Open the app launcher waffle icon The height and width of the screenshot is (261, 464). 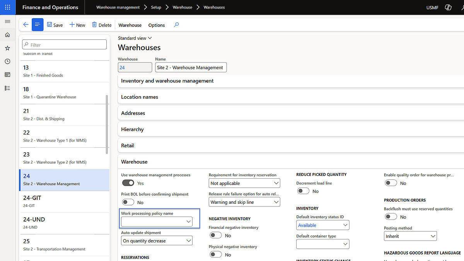(x=7, y=7)
